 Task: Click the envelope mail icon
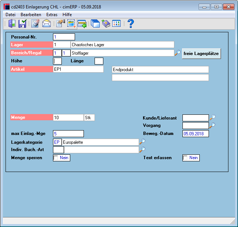click(46, 23)
